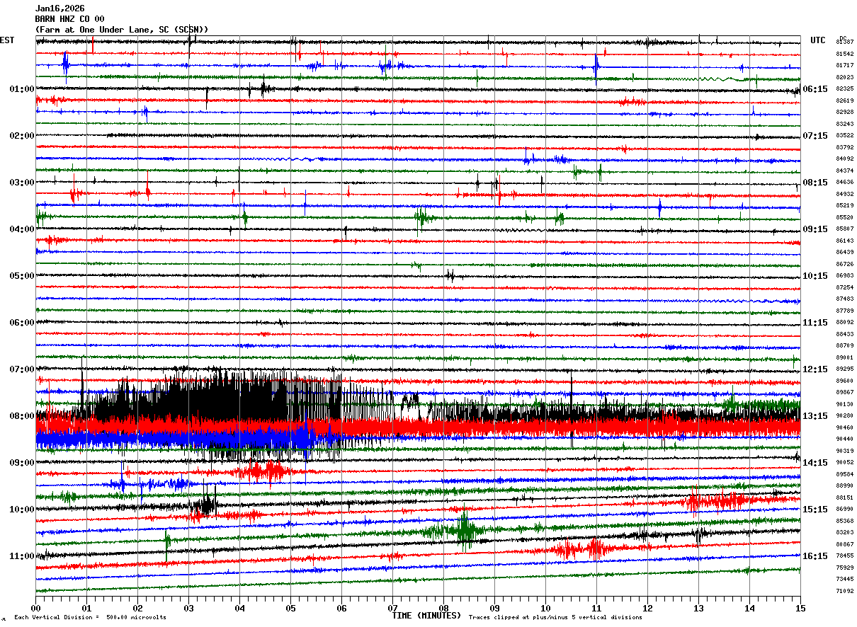The width and height of the screenshot is (857, 627).
Task: Click the Jan16,2026 date text
Action: 59,8
